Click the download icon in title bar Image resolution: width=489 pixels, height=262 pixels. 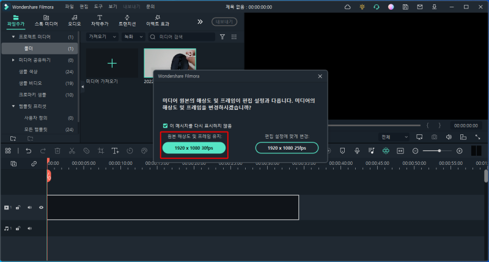point(434,7)
